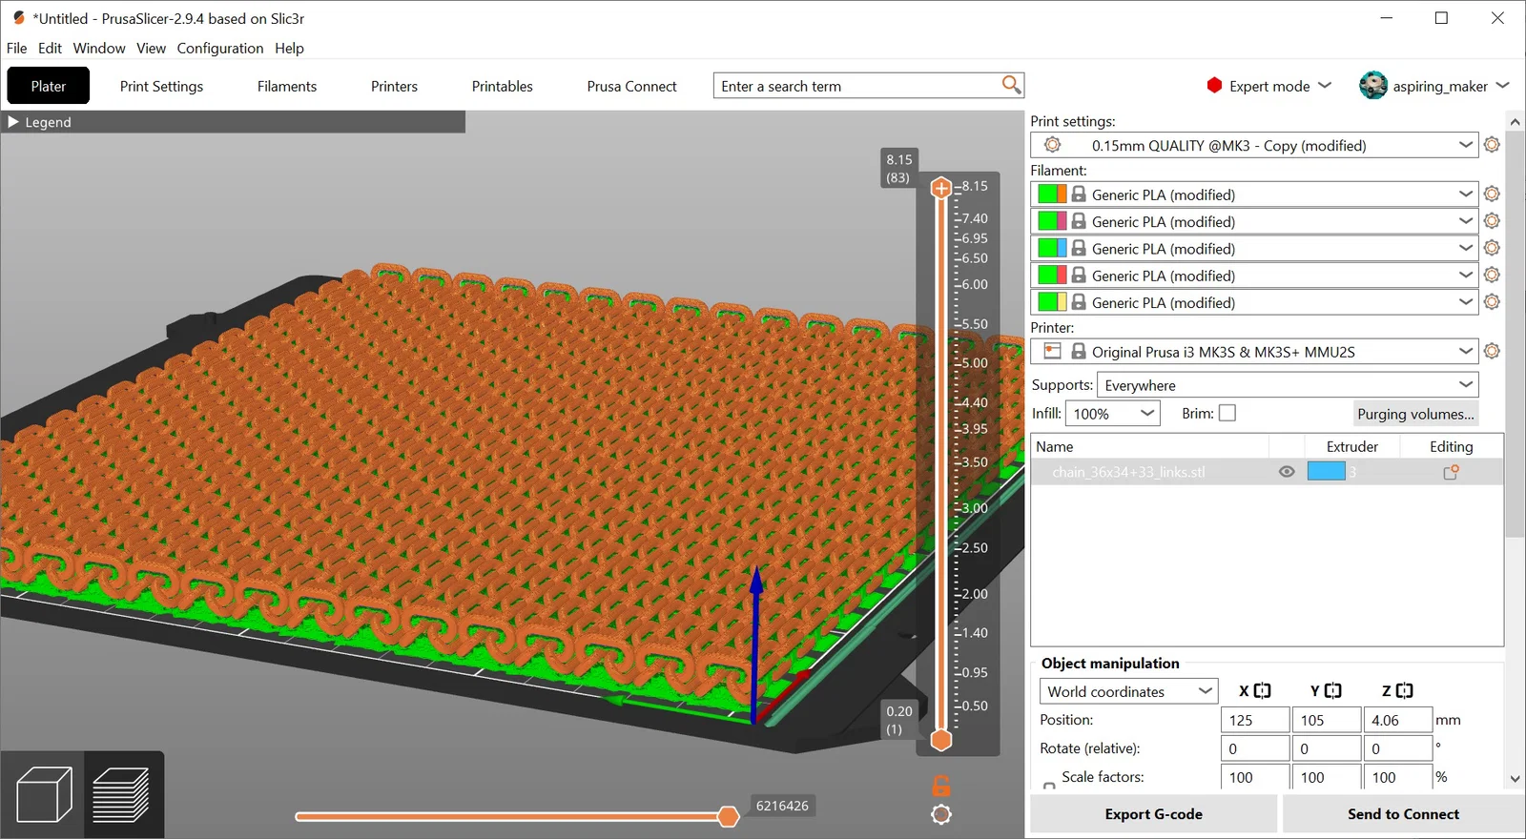1526x839 pixels.
Task: Click the search term input field
Action: point(858,86)
